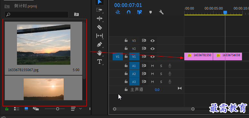Toggle project writable green lock
249x118 pixels.
[x=7, y=109]
